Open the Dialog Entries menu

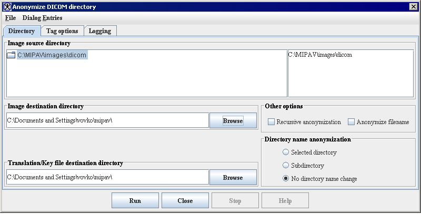[42, 18]
